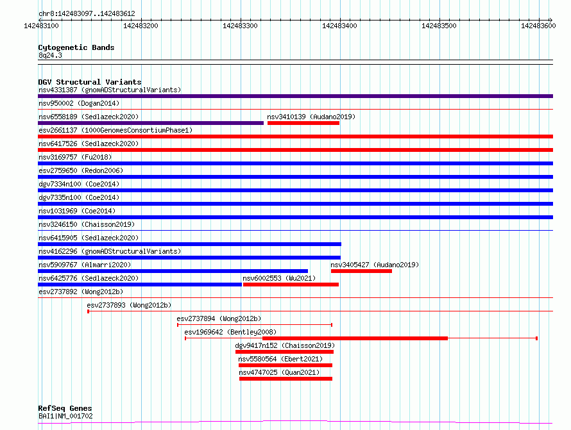Screen dimensions: 571x430
Task: Click the left arrow on the ruler
Action: (40, 20)
